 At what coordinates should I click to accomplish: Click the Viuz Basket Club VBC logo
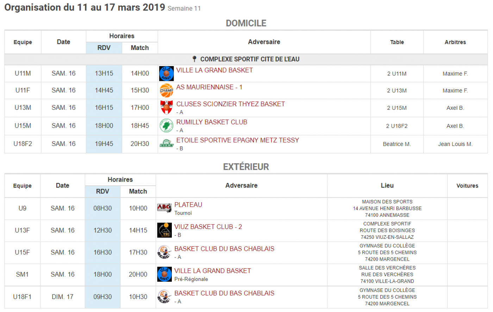[164, 230]
